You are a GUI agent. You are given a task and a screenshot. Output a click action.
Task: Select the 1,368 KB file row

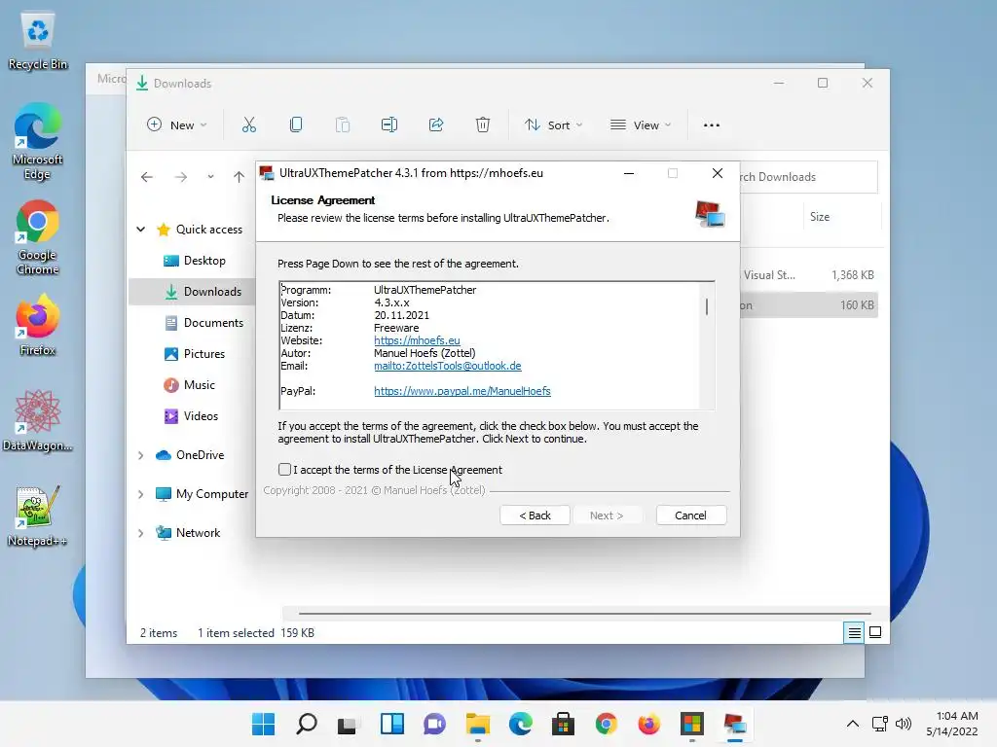click(x=809, y=275)
